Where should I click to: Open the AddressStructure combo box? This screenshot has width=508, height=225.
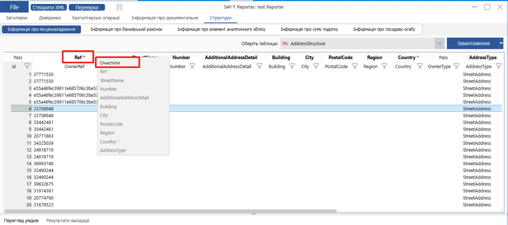362,43
